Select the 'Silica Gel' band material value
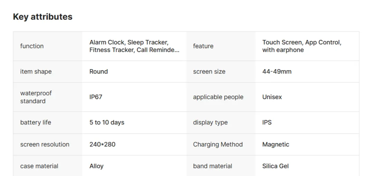 pyautogui.click(x=275, y=166)
